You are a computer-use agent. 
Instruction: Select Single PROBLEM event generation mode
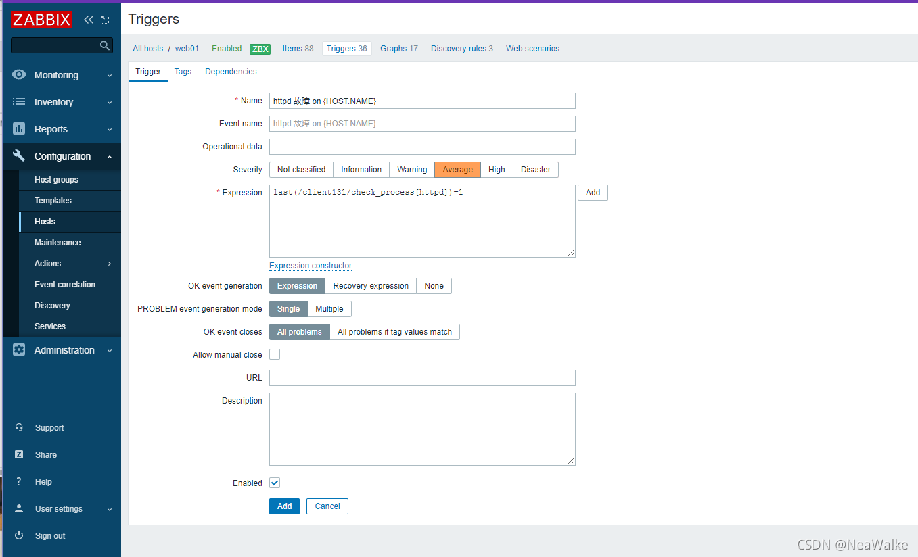point(288,309)
